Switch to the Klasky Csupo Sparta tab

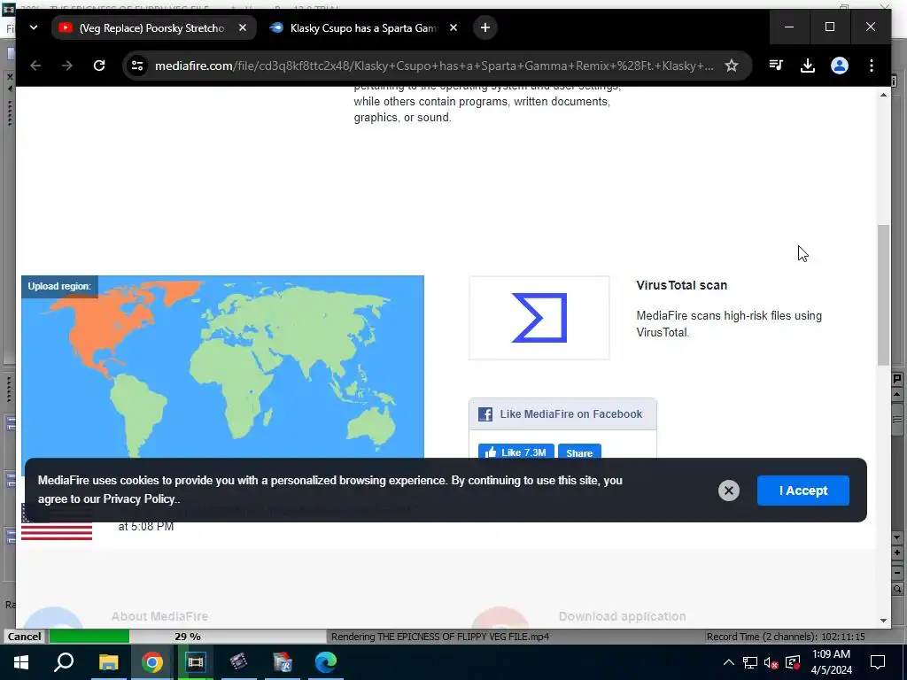coord(363,27)
